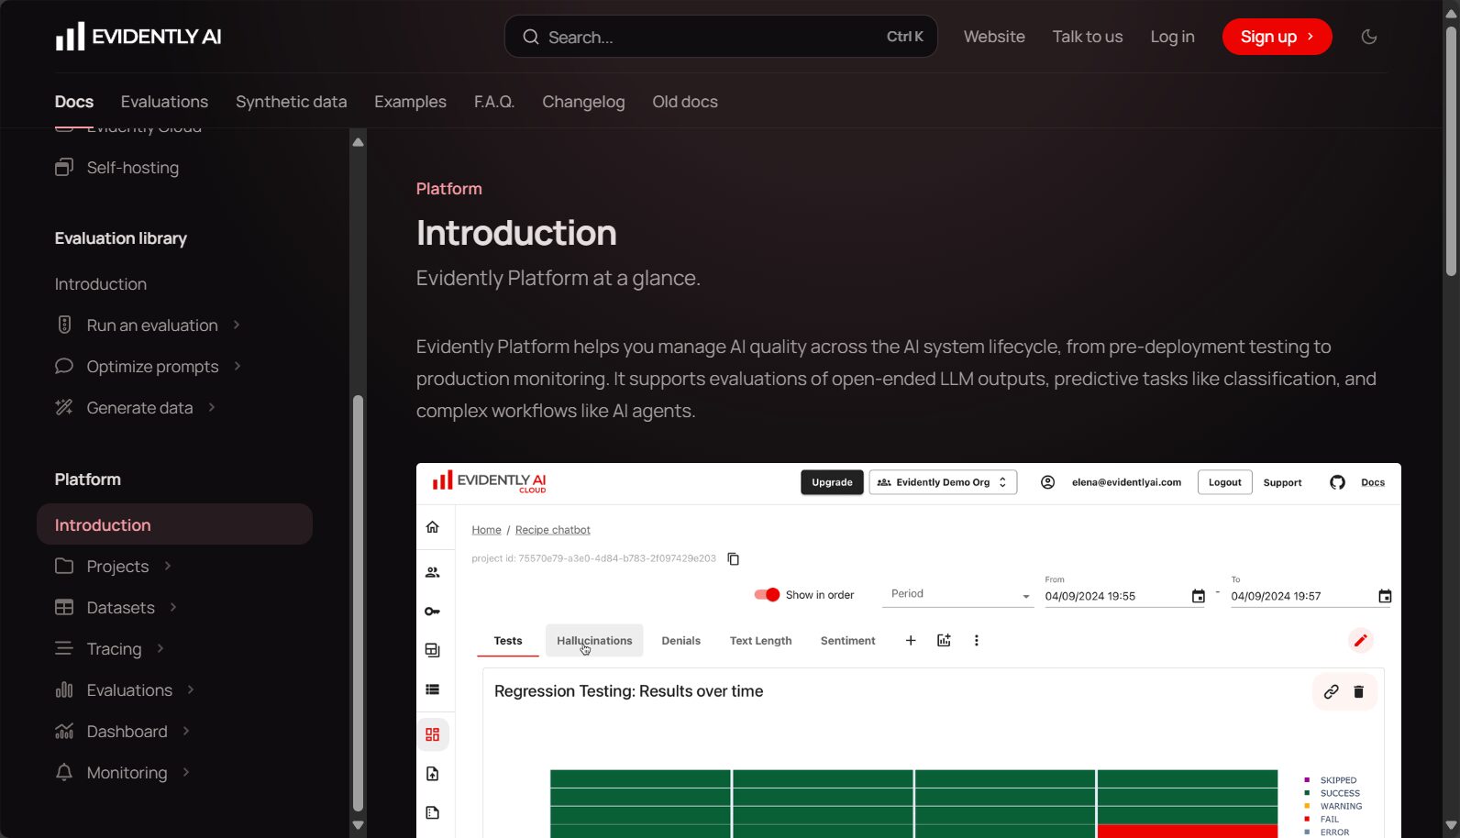This screenshot has height=838, width=1460.
Task: Switch to Sentiment dashboard tab
Action: pyautogui.click(x=847, y=640)
